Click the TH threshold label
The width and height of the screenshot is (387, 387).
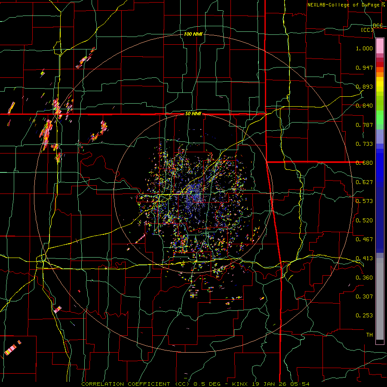369,335
